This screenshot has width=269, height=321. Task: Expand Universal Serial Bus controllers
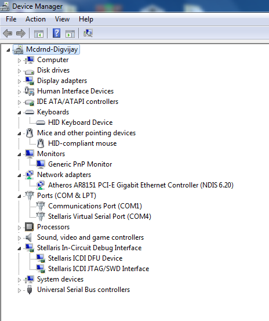tap(19, 290)
